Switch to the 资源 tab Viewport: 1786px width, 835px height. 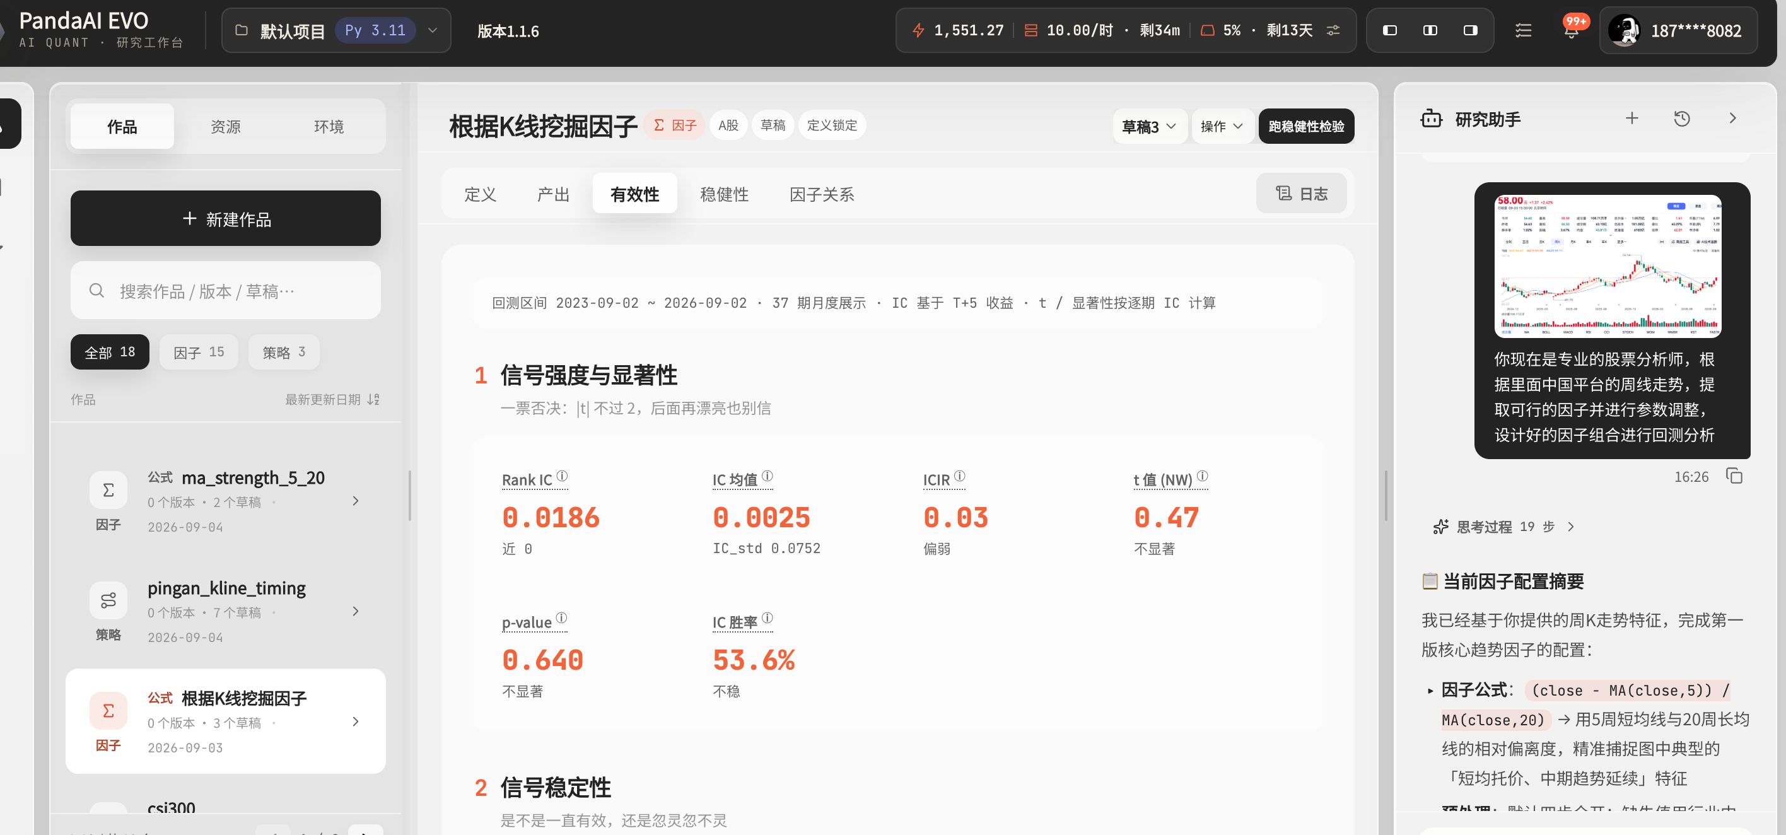coord(225,126)
